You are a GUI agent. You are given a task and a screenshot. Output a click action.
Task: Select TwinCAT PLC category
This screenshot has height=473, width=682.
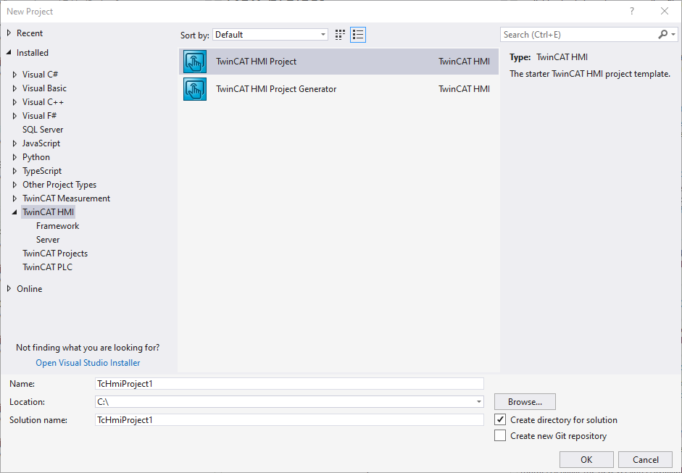(x=47, y=267)
